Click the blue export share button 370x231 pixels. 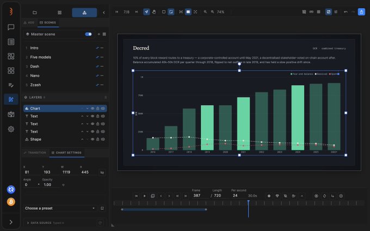361,12
